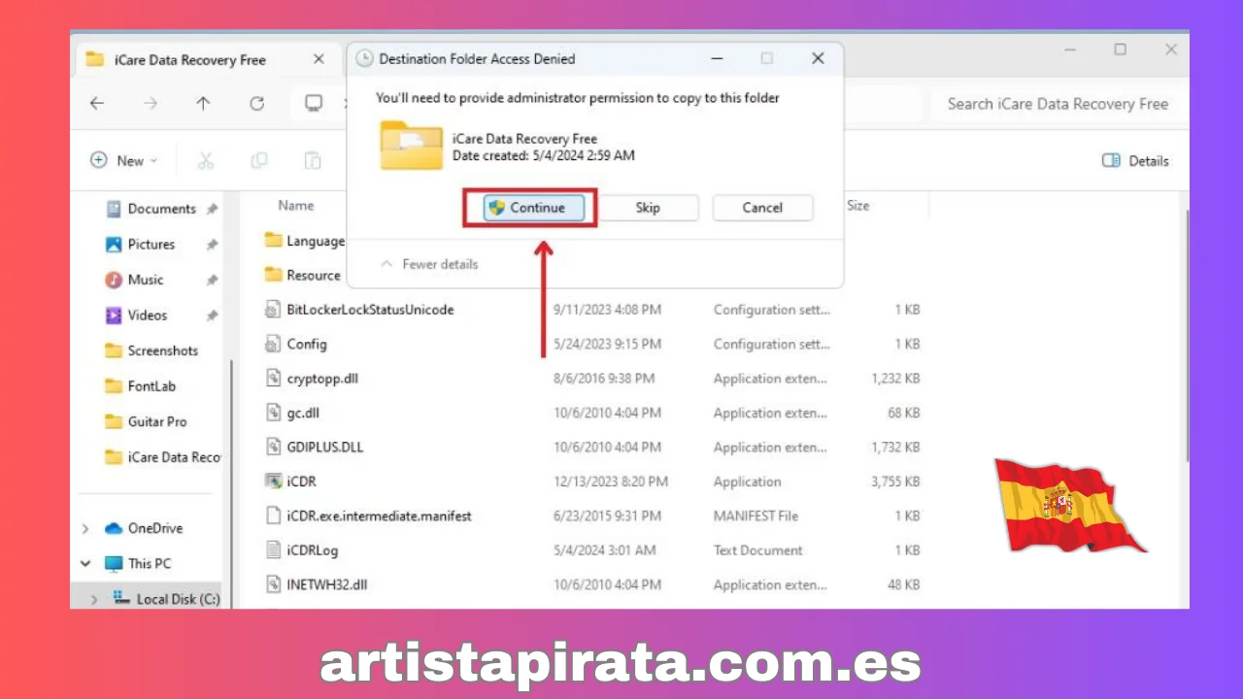Screen dimensions: 1243x699
Task: Collapse Fewer details in the dialog
Action: [428, 264]
